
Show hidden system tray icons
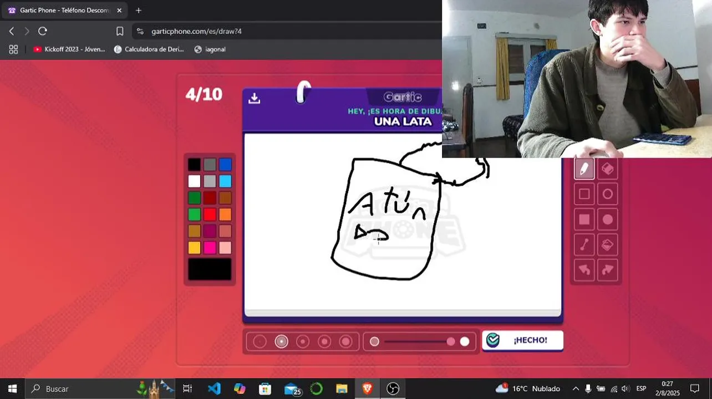[576, 388]
